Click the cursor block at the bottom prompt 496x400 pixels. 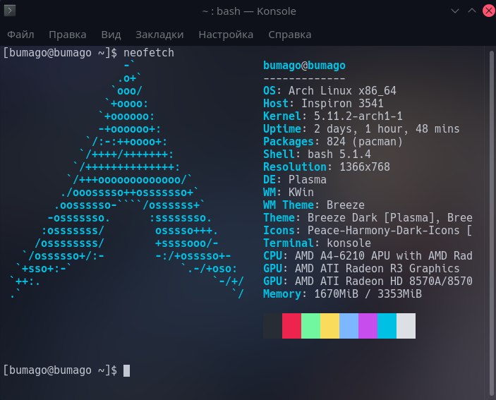[x=126, y=370]
